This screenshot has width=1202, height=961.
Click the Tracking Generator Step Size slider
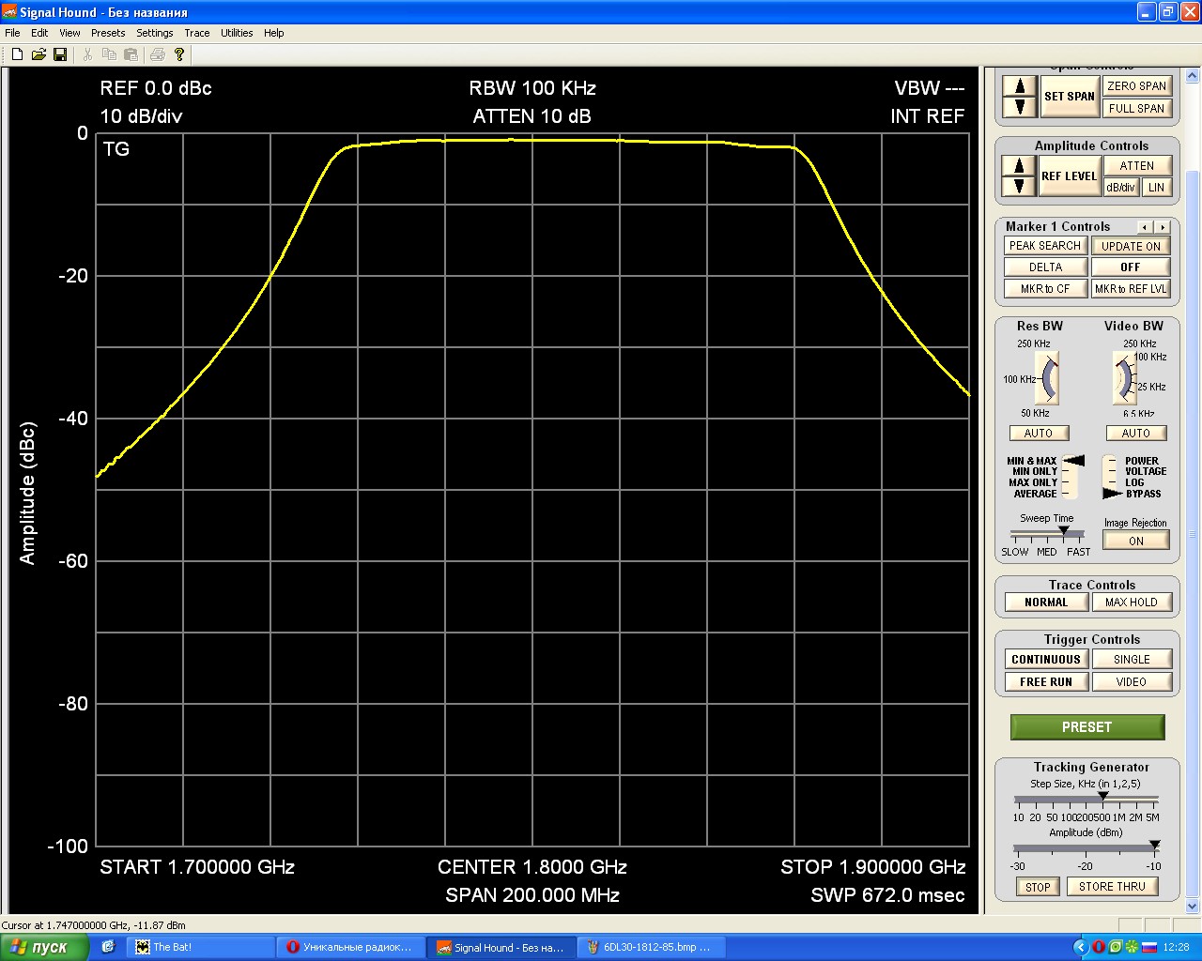click(1086, 799)
